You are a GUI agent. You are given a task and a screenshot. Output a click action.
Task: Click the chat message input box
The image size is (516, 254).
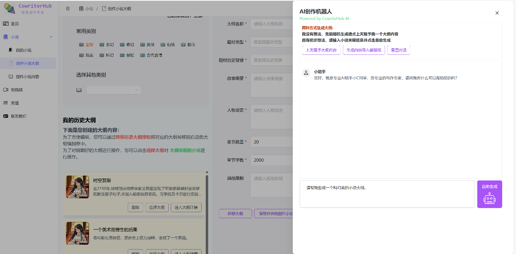(x=387, y=194)
